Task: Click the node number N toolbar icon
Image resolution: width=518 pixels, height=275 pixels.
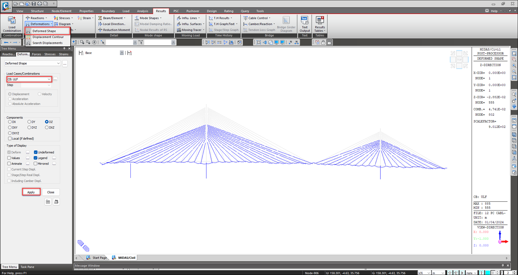Action: point(291,42)
